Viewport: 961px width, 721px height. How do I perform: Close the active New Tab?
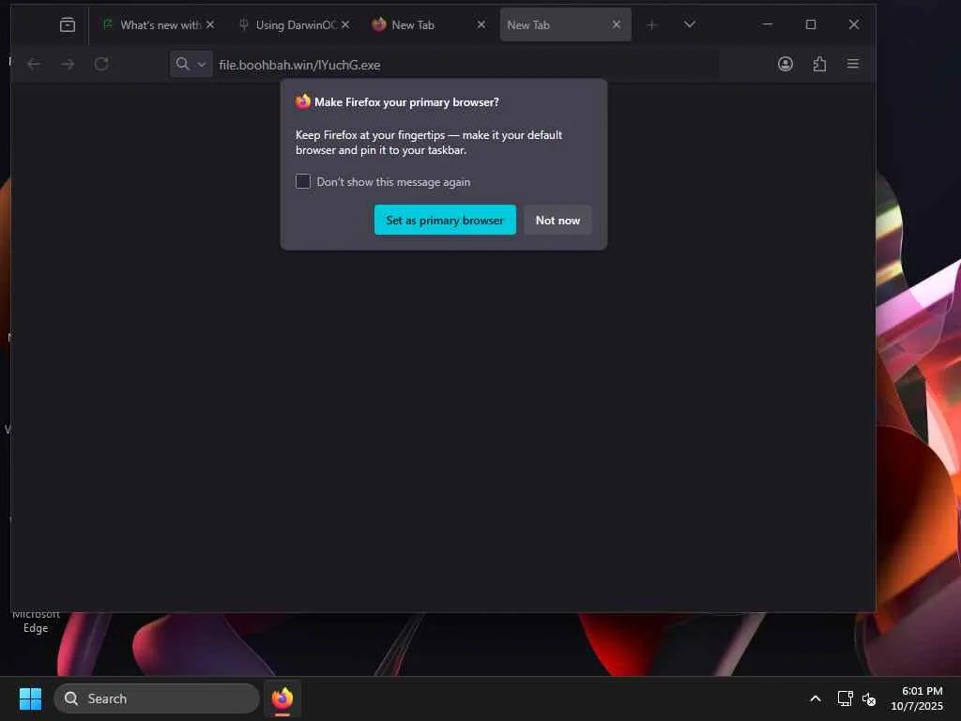617,24
